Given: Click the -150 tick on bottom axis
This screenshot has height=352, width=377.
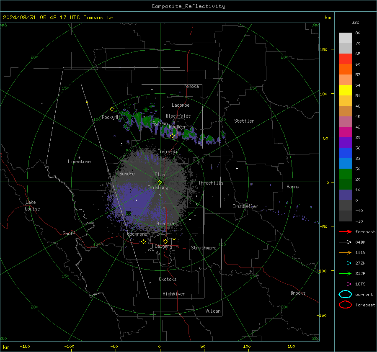Looking at the screenshot, I should [25, 346].
